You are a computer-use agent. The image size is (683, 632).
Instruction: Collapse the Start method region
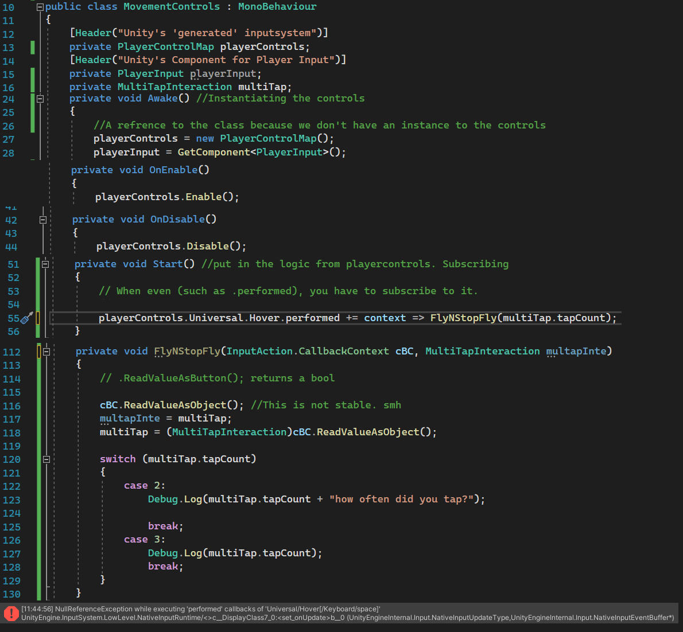tap(45, 264)
